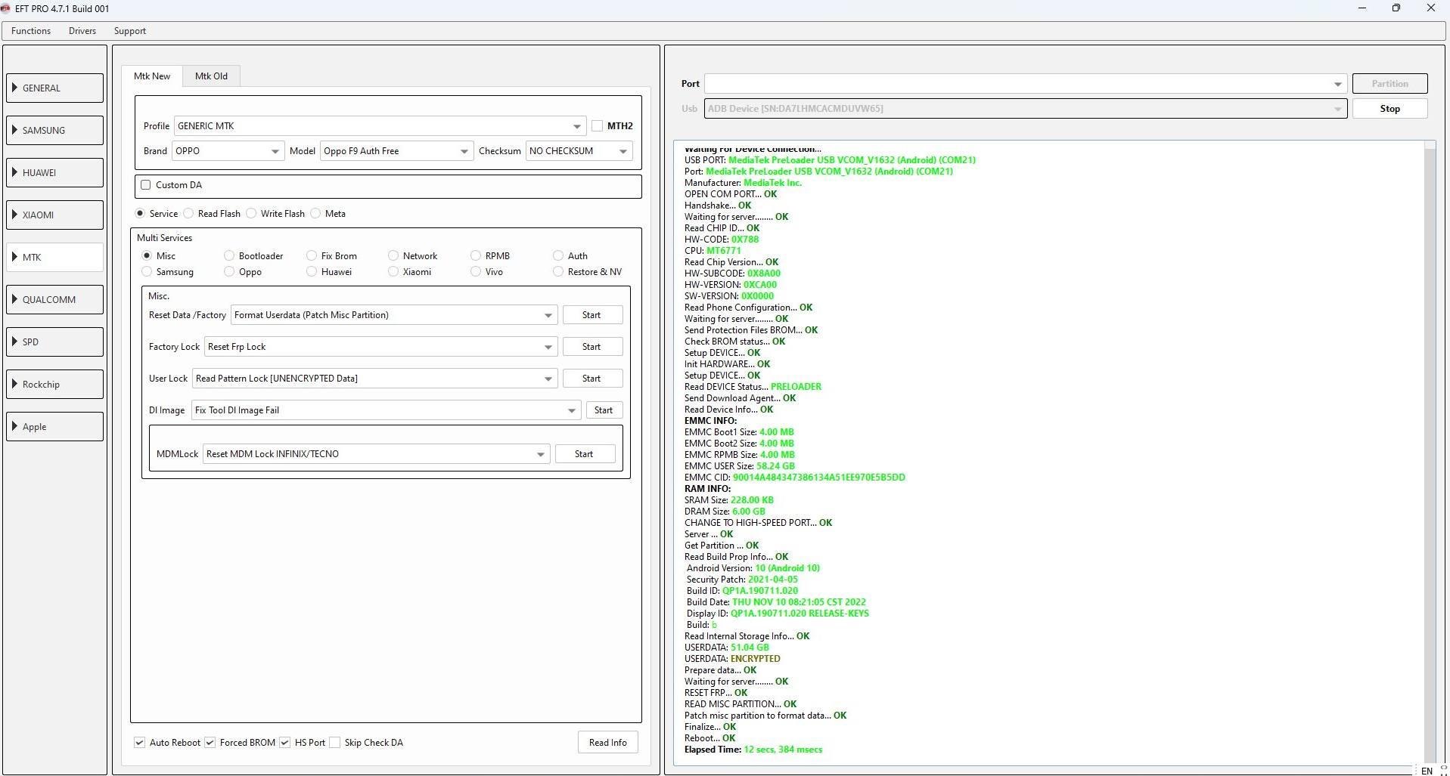The image size is (1450, 776).
Task: Uncheck the HS Port checkbox
Action: click(285, 743)
